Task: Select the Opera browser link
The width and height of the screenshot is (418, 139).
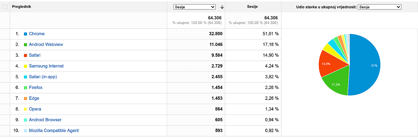Action: tap(35, 109)
